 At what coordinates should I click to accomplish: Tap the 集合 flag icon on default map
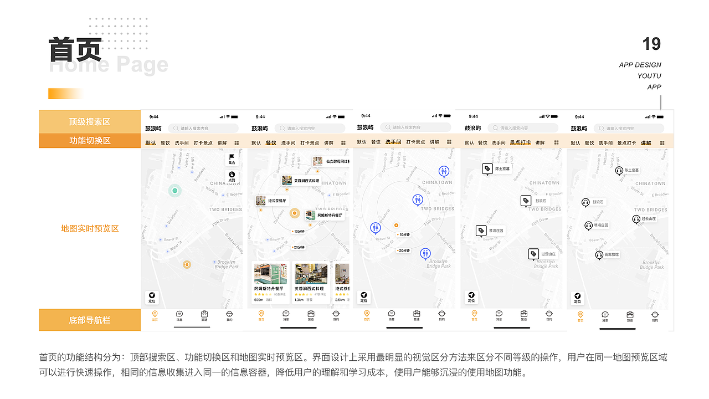click(x=232, y=159)
